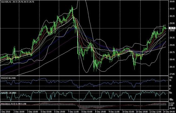Click the 27.85 price axis label
The width and height of the screenshot is (176, 113).
[172, 74]
